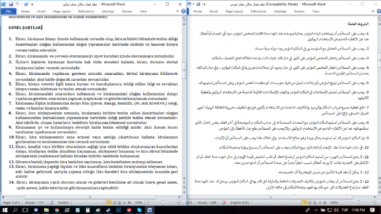Open Task View on taskbar

pos(25,210)
